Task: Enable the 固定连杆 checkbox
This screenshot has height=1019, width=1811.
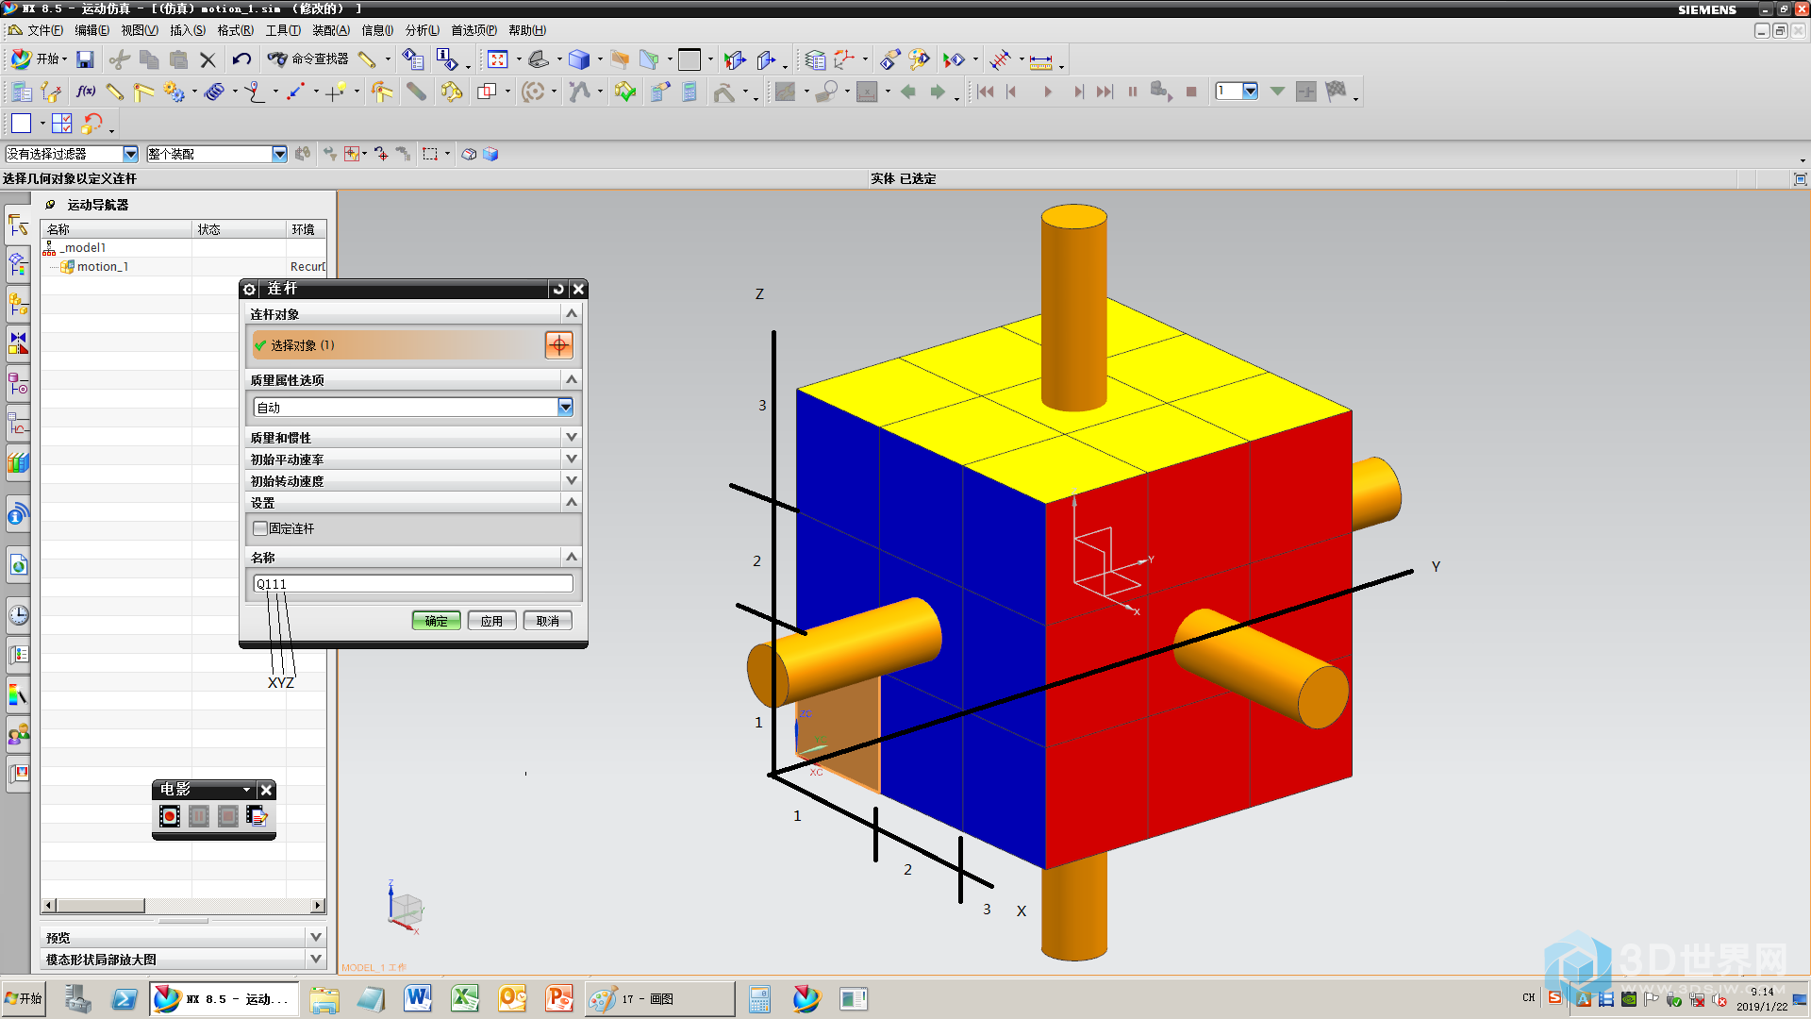Action: point(260,528)
